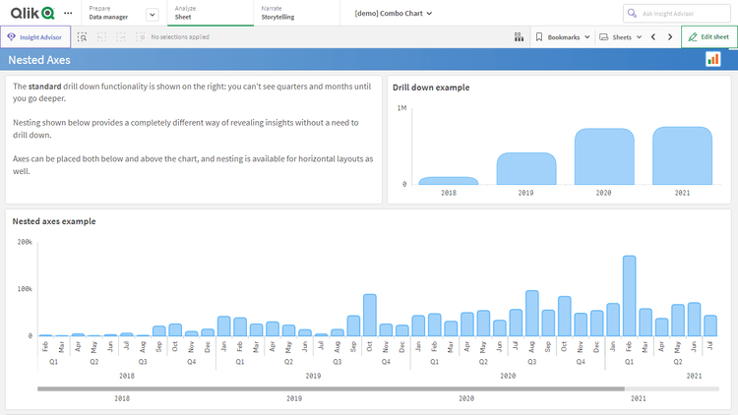The height and width of the screenshot is (415, 738).
Task: Open the selections tool grid icon
Action: [519, 36]
